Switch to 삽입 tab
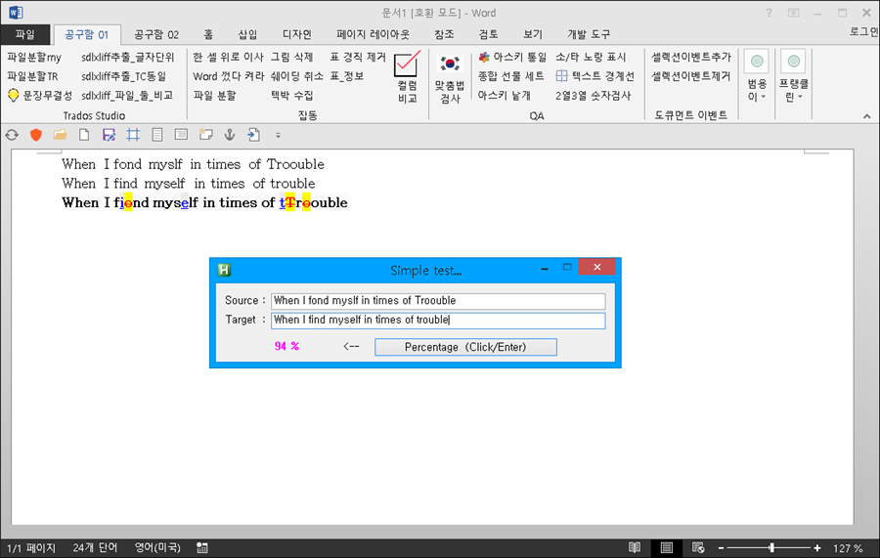880x558 pixels. 247,35
